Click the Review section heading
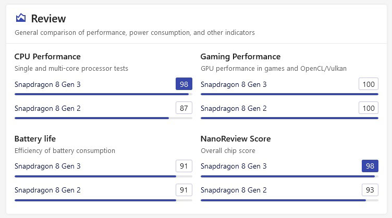Screen dimensions: 392x218 pyautogui.click(x=48, y=19)
